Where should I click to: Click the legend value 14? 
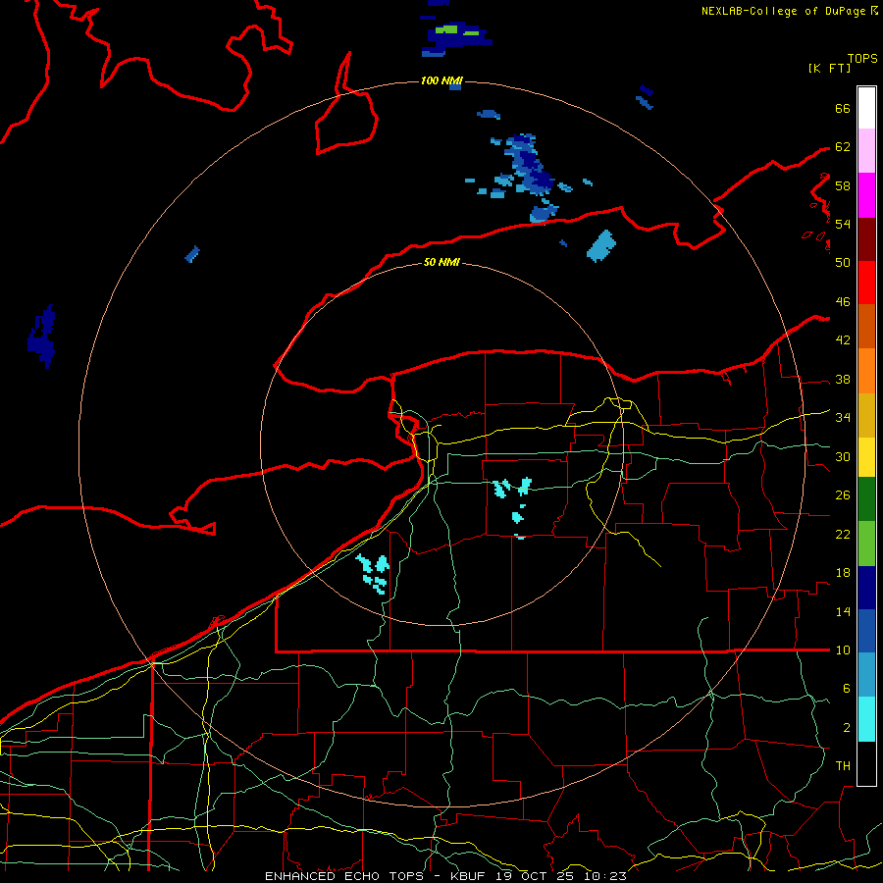[843, 611]
